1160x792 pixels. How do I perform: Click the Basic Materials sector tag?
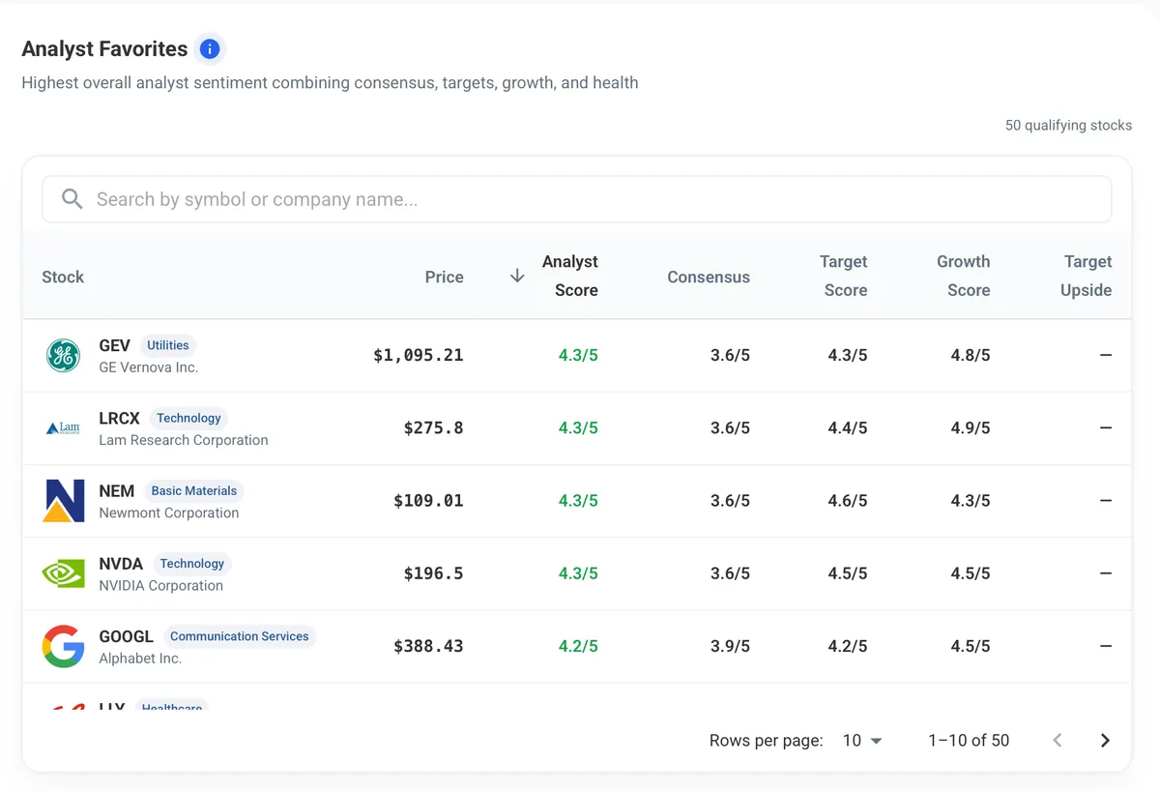pyautogui.click(x=194, y=490)
